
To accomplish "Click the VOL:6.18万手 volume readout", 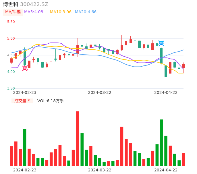I will pyautogui.click(x=51, y=101).
